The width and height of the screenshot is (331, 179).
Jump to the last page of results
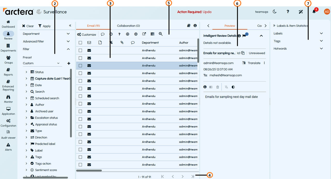coord(193,177)
